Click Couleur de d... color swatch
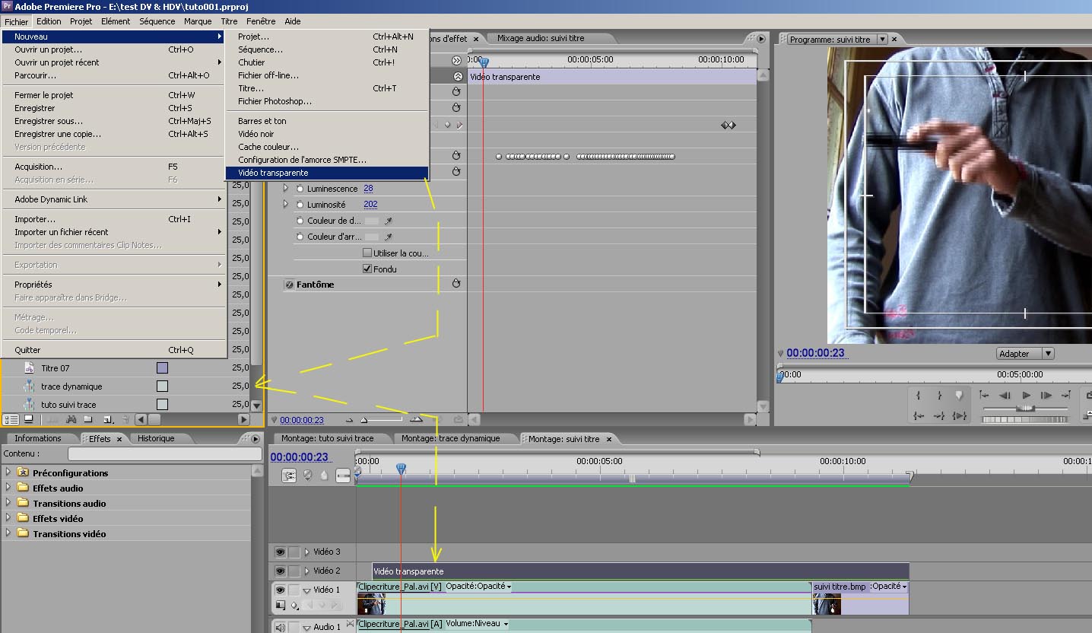The width and height of the screenshot is (1092, 633). [x=372, y=221]
